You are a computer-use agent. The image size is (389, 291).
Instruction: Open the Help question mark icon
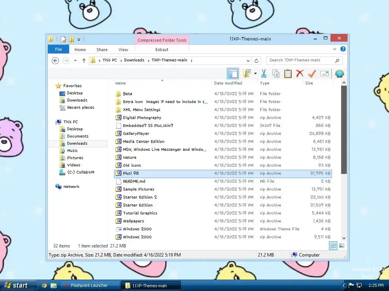pyautogui.click(x=343, y=49)
